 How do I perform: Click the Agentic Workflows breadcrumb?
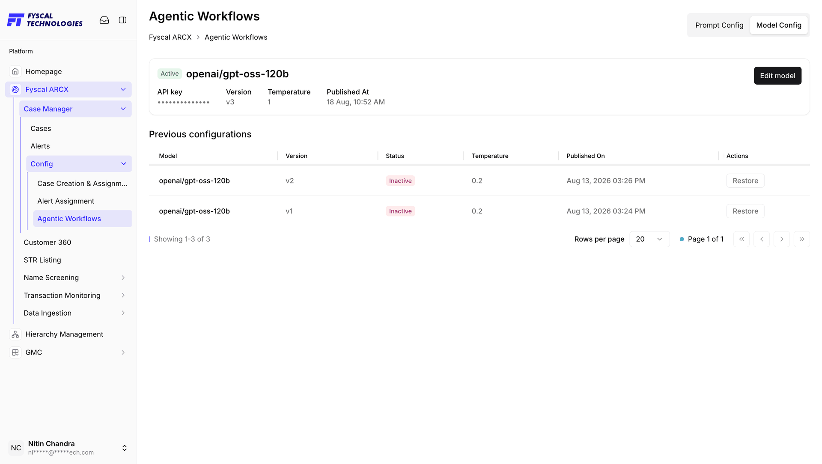(236, 37)
